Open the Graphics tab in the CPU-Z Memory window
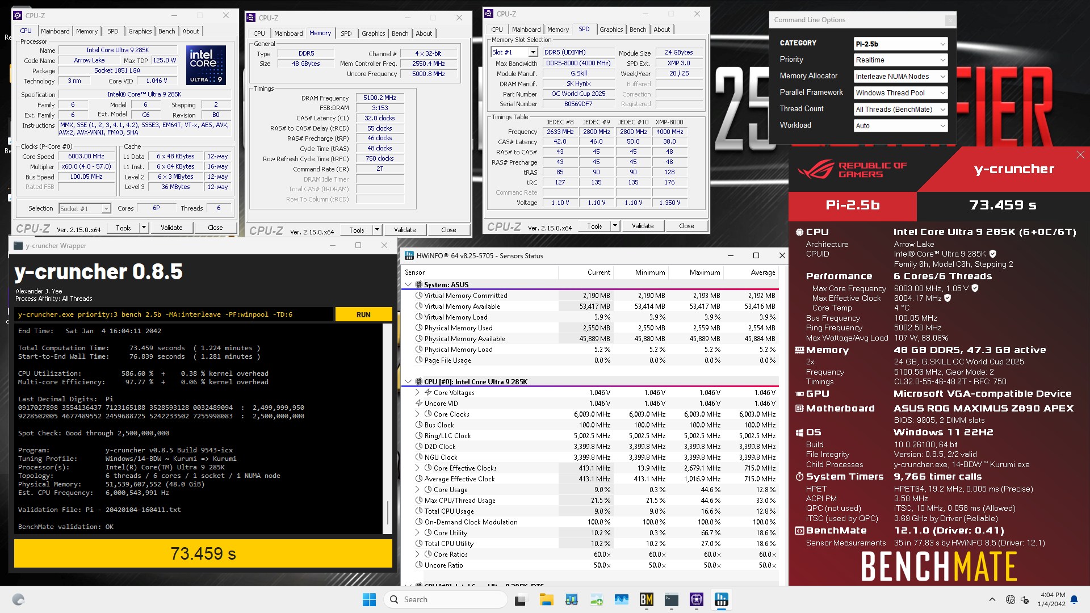This screenshot has height=613, width=1090. point(373,33)
